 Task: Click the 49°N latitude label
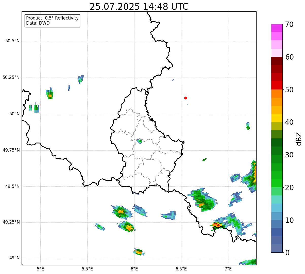14,258
